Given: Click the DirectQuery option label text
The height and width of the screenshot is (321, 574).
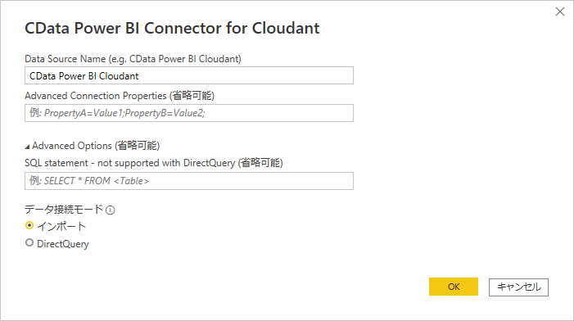Looking at the screenshot, I should pos(63,244).
